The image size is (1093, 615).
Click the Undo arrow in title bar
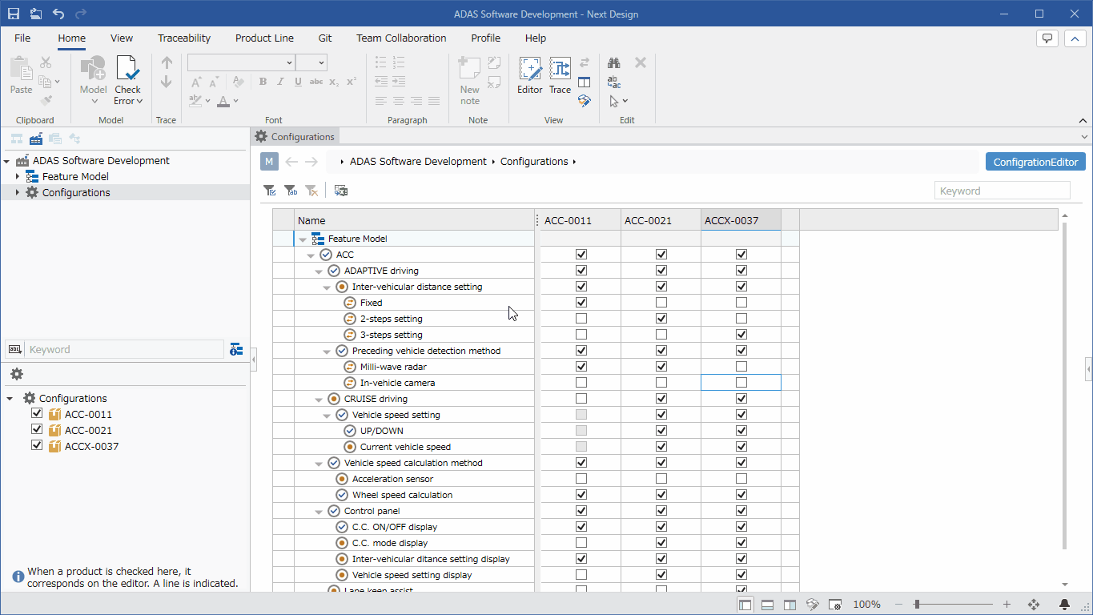coord(58,14)
